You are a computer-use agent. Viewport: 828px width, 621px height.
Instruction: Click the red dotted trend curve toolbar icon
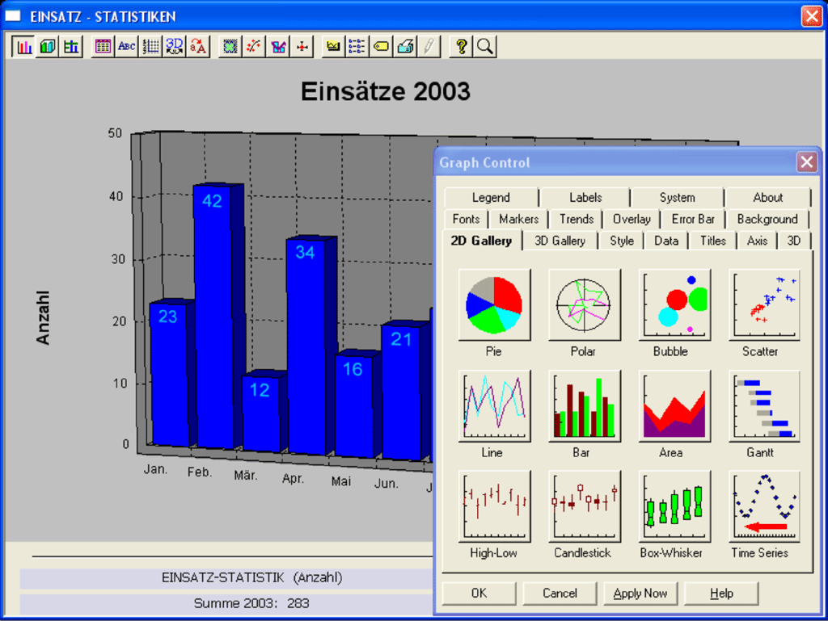(254, 46)
